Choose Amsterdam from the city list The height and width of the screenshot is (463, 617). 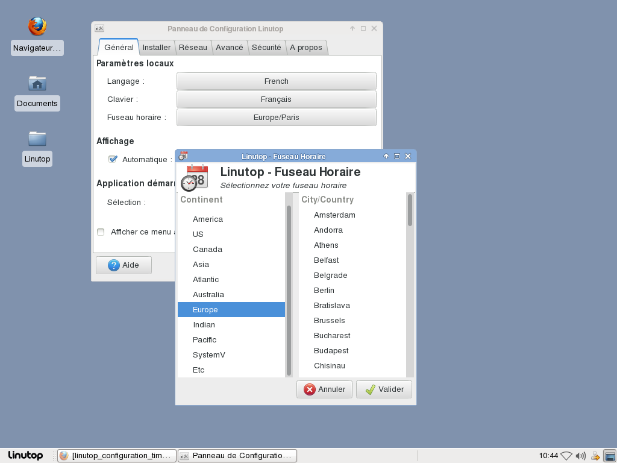pyautogui.click(x=352, y=215)
